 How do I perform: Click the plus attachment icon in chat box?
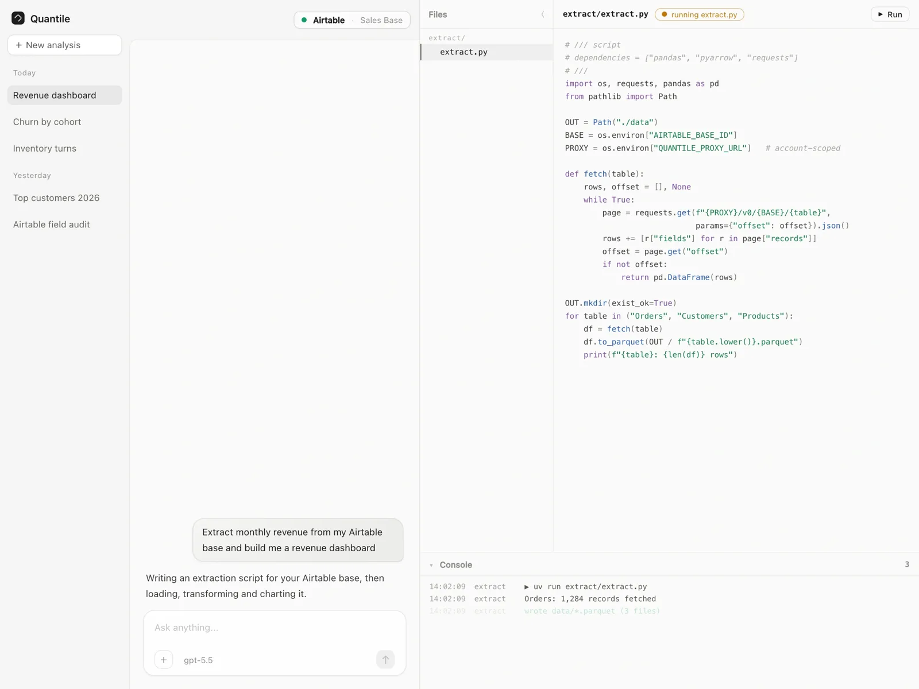coord(164,660)
